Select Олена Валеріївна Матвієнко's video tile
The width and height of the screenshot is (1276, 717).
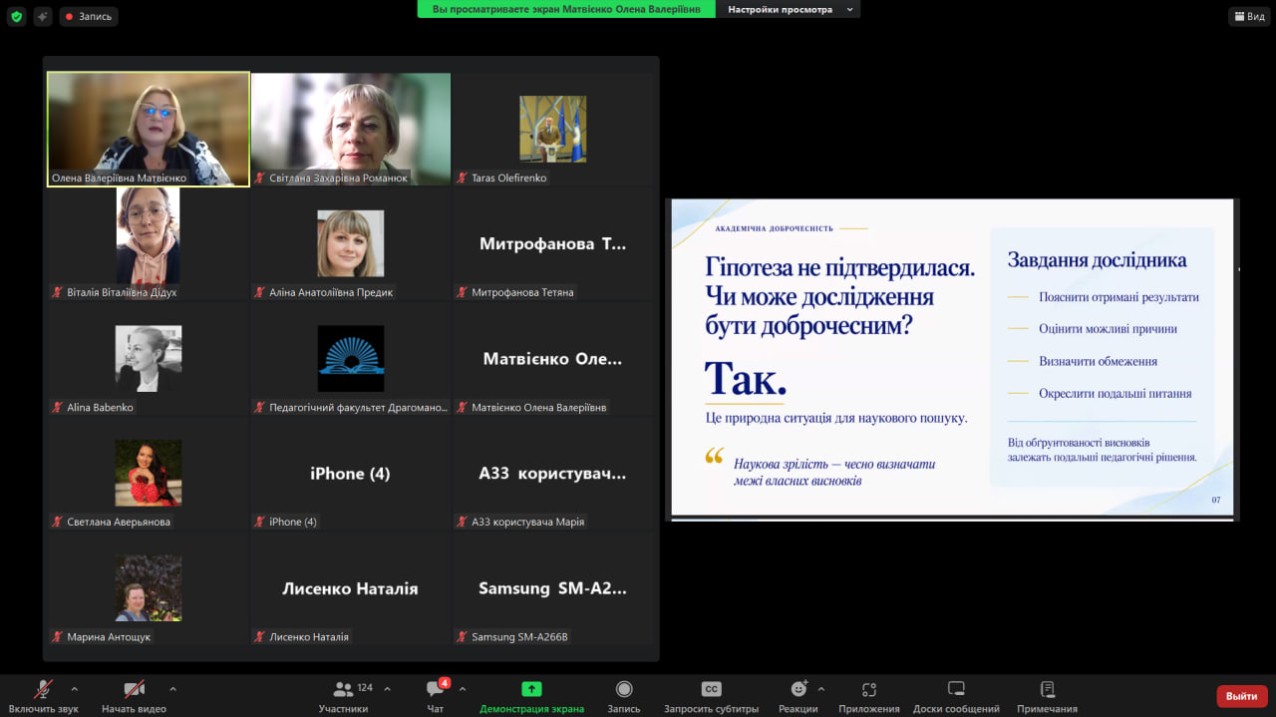point(149,129)
